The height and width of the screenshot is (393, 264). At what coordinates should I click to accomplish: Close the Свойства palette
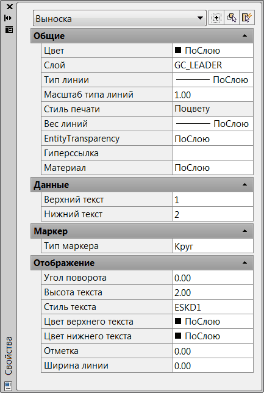pyautogui.click(x=9, y=7)
